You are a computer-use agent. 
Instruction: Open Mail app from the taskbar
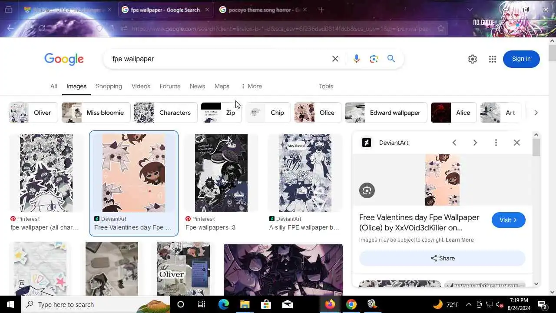tap(287, 304)
